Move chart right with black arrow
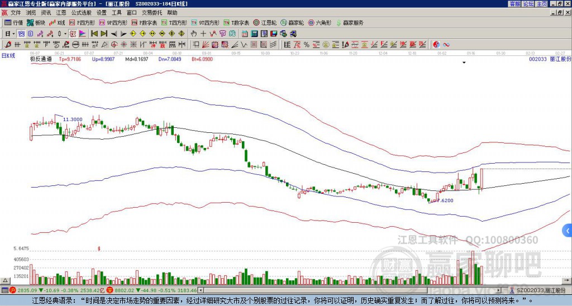Image resolution: width=572 pixels, height=306 pixels. click(x=123, y=34)
